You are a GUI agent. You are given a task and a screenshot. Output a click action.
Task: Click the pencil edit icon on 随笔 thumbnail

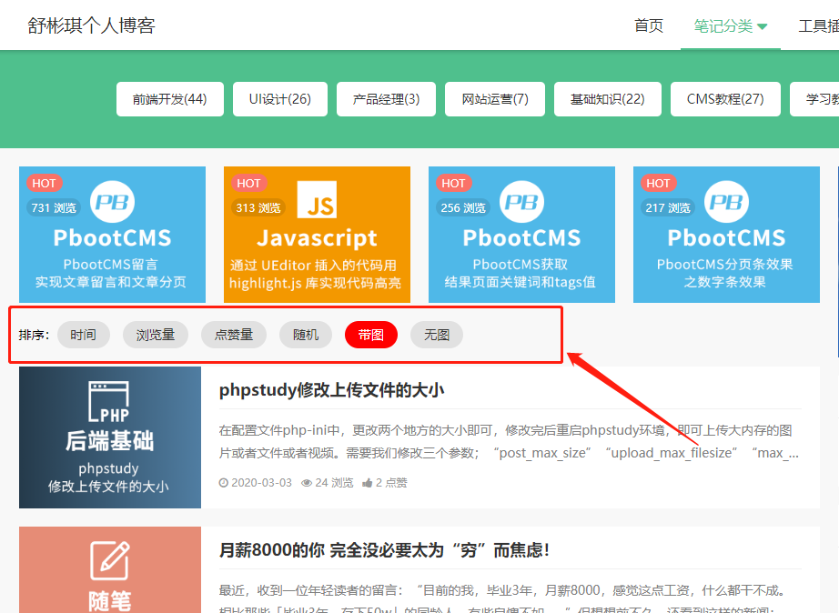coord(109,560)
